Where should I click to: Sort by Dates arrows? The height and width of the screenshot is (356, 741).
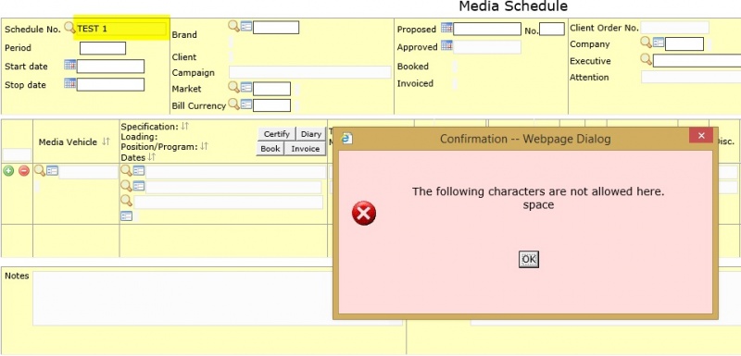click(x=152, y=156)
